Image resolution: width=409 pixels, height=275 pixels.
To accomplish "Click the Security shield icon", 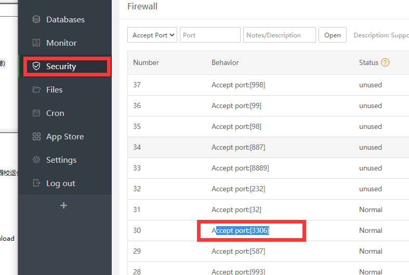I will point(36,67).
